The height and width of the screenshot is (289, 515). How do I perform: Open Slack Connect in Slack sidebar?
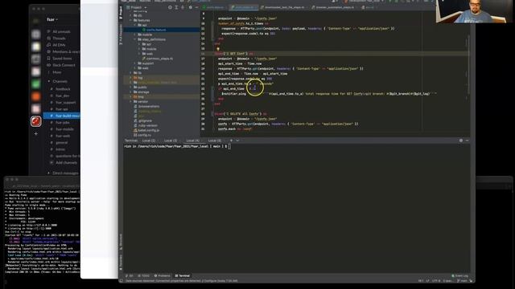point(61,65)
